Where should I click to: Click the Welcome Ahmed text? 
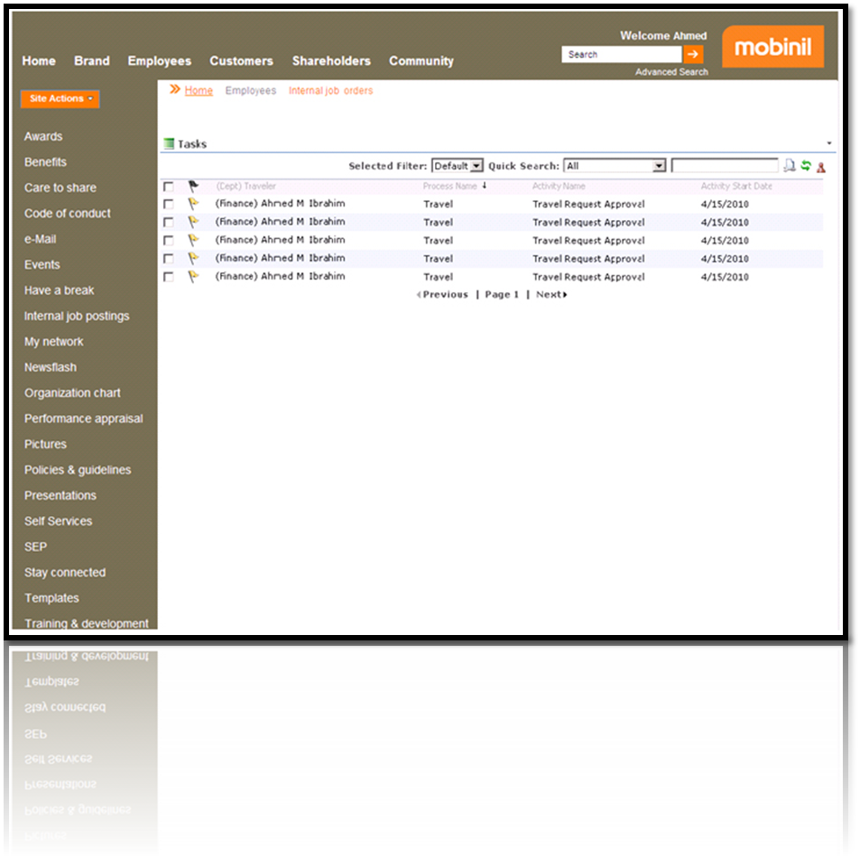663,36
